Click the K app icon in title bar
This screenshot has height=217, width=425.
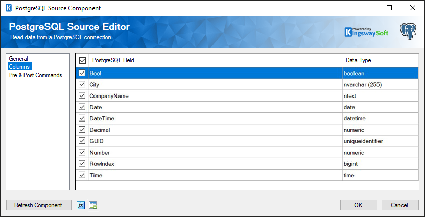(9, 8)
